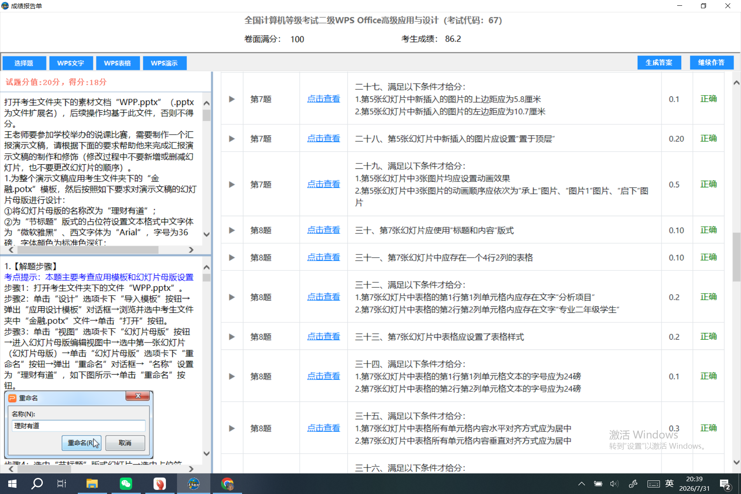The image size is (741, 494).
Task: Open the Windows Start menu
Action: (x=12, y=484)
